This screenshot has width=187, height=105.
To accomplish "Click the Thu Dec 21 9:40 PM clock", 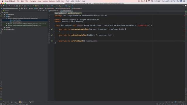I will tap(168, 1).
